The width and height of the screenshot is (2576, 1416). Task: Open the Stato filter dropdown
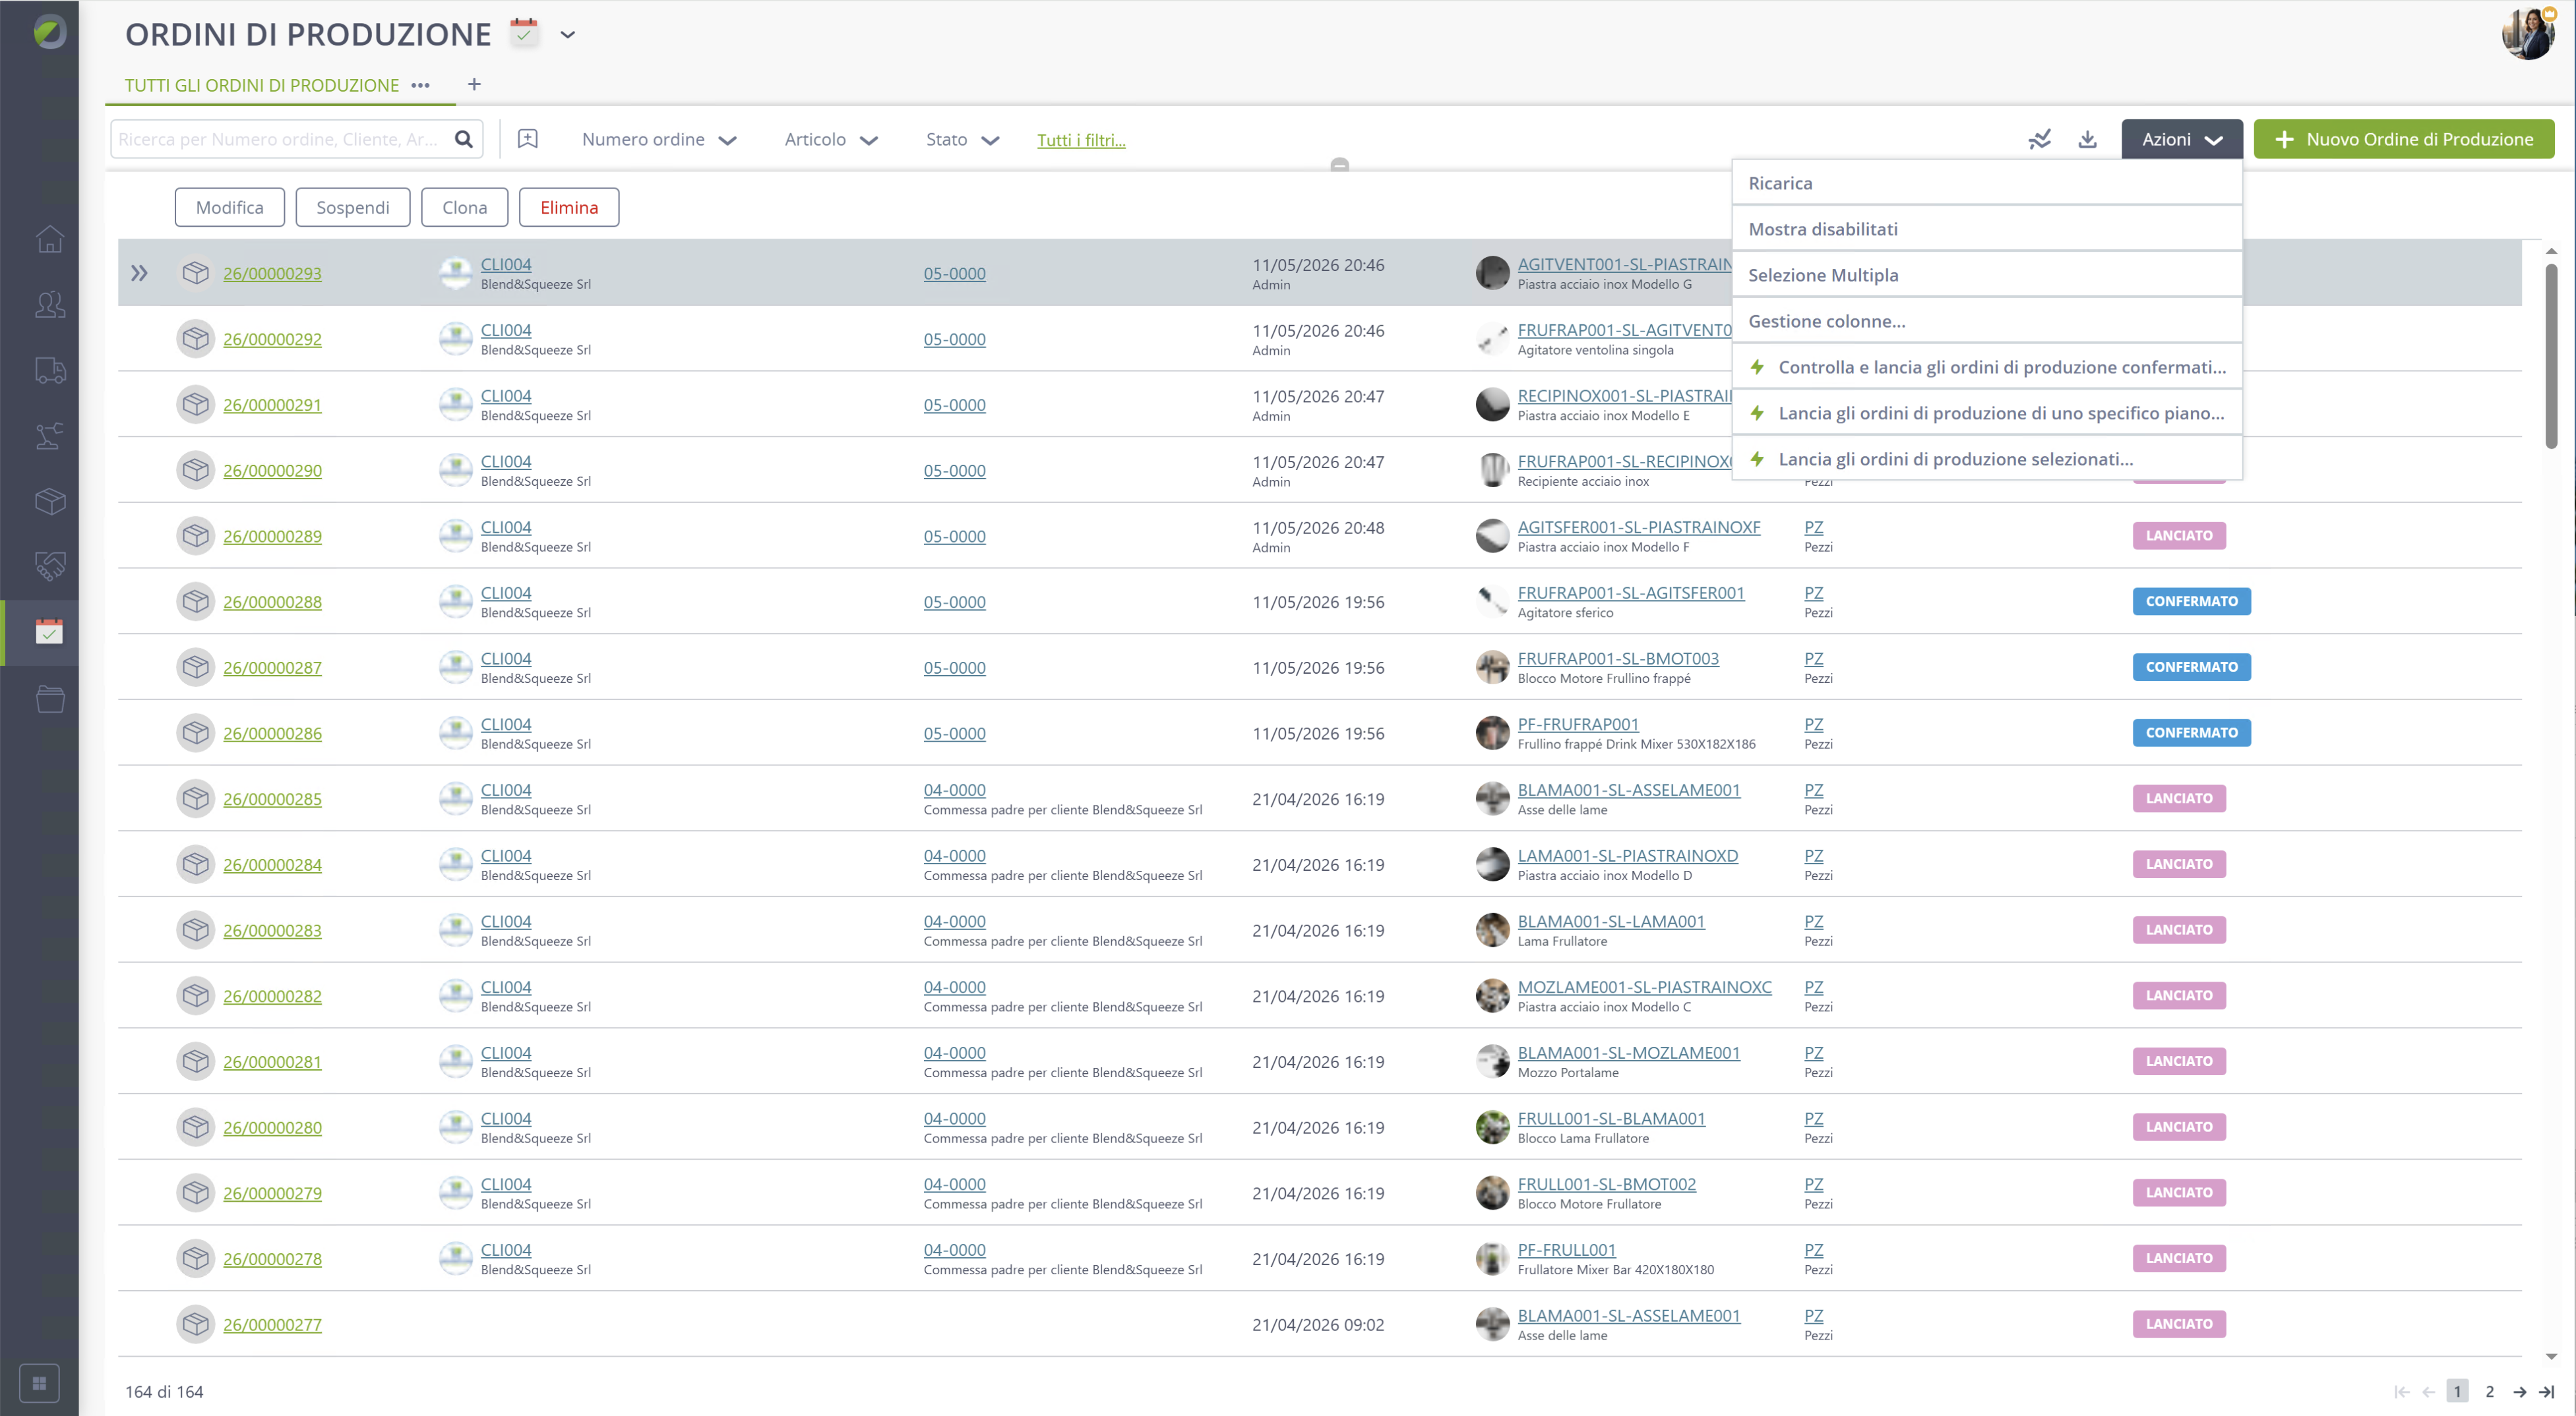point(962,140)
